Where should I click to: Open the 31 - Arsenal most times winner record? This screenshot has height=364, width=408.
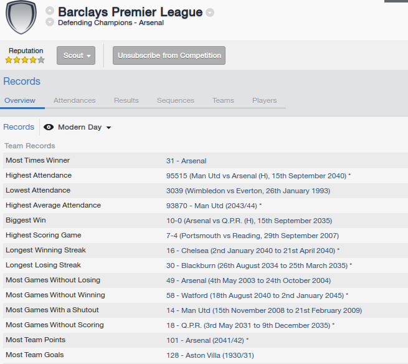click(186, 161)
